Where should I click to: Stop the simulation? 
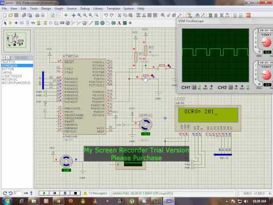[76, 193]
